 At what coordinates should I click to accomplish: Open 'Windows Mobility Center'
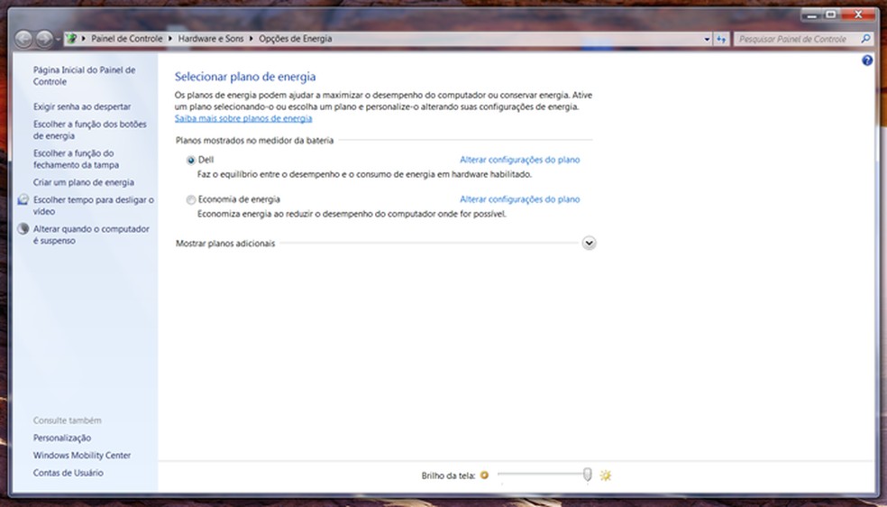82,456
